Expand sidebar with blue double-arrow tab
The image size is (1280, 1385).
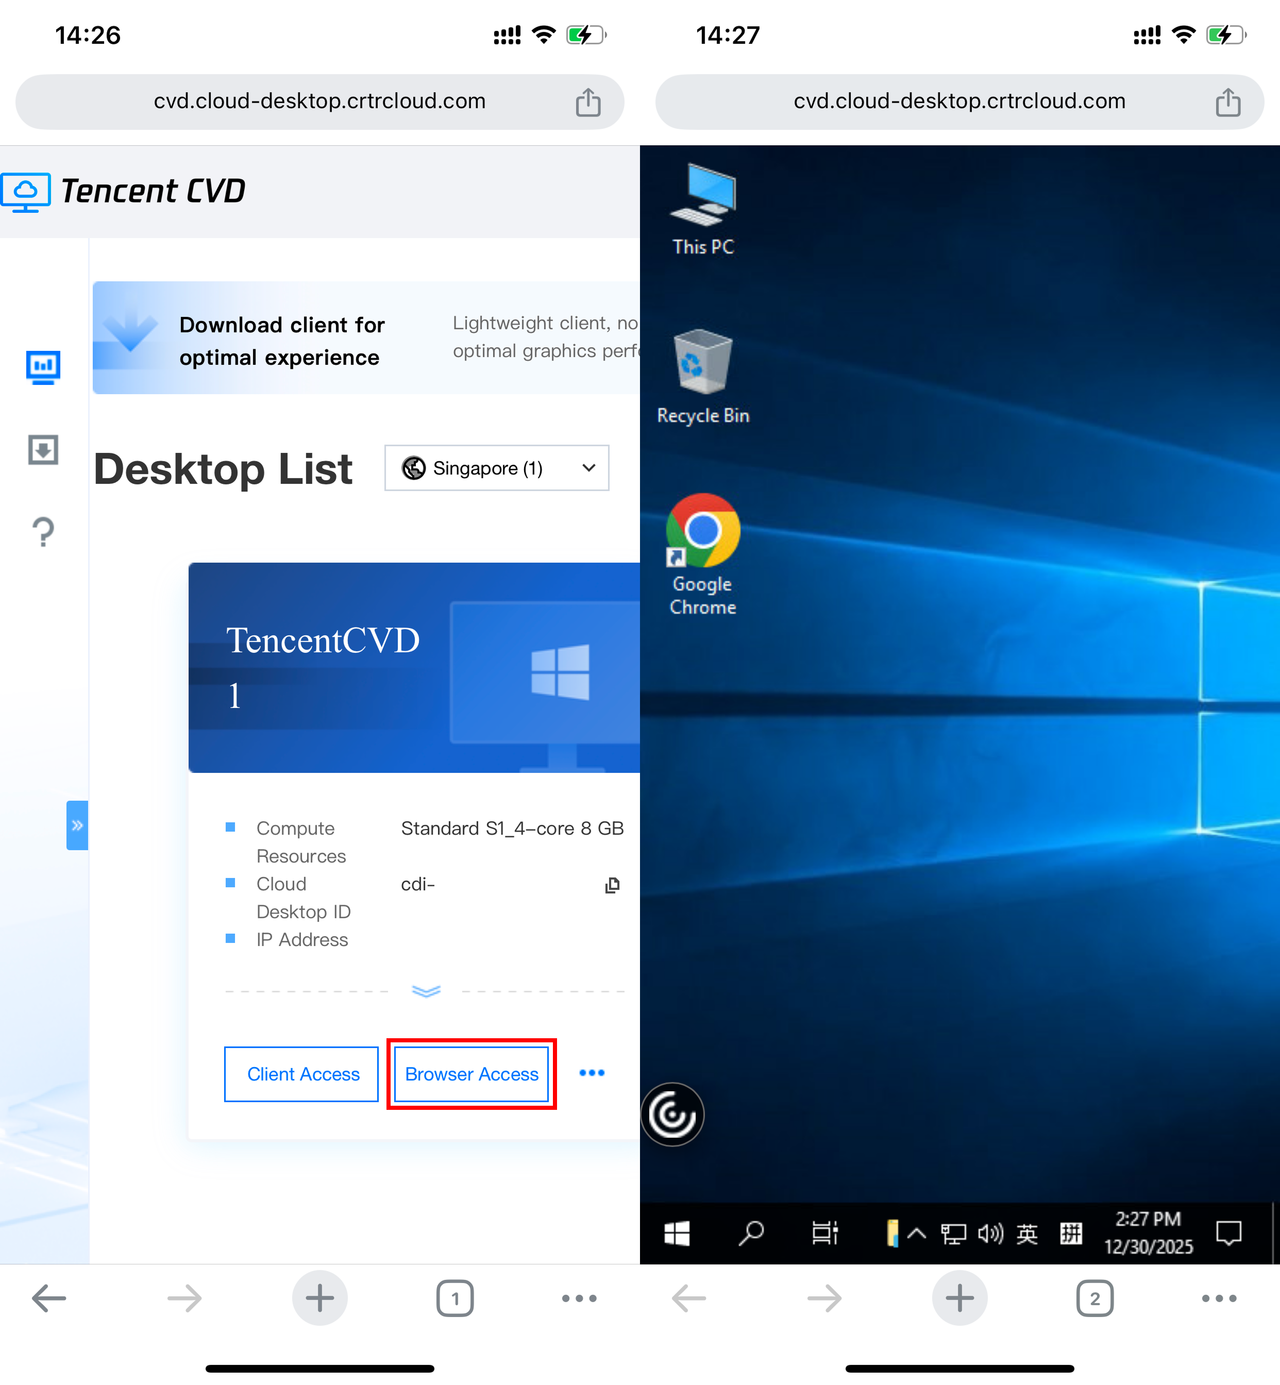[x=77, y=825]
